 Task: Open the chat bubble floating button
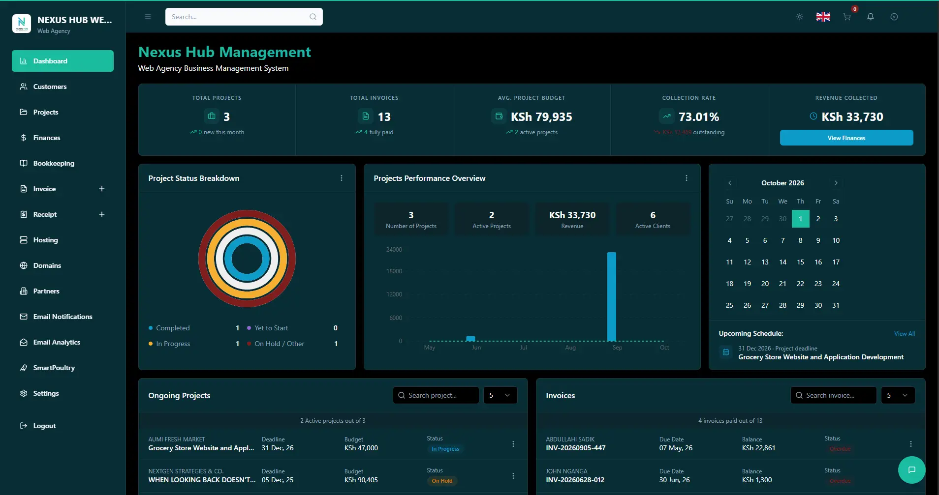tap(911, 470)
